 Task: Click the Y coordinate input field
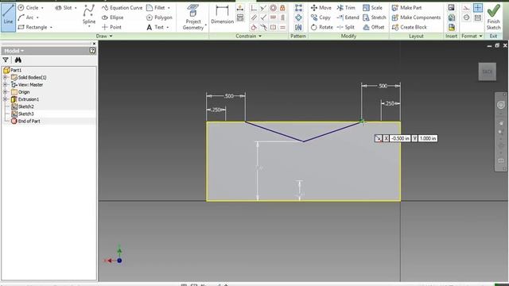[x=428, y=138]
